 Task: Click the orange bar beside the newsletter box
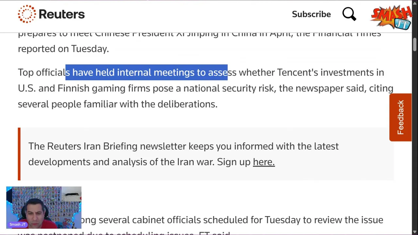pos(19,154)
